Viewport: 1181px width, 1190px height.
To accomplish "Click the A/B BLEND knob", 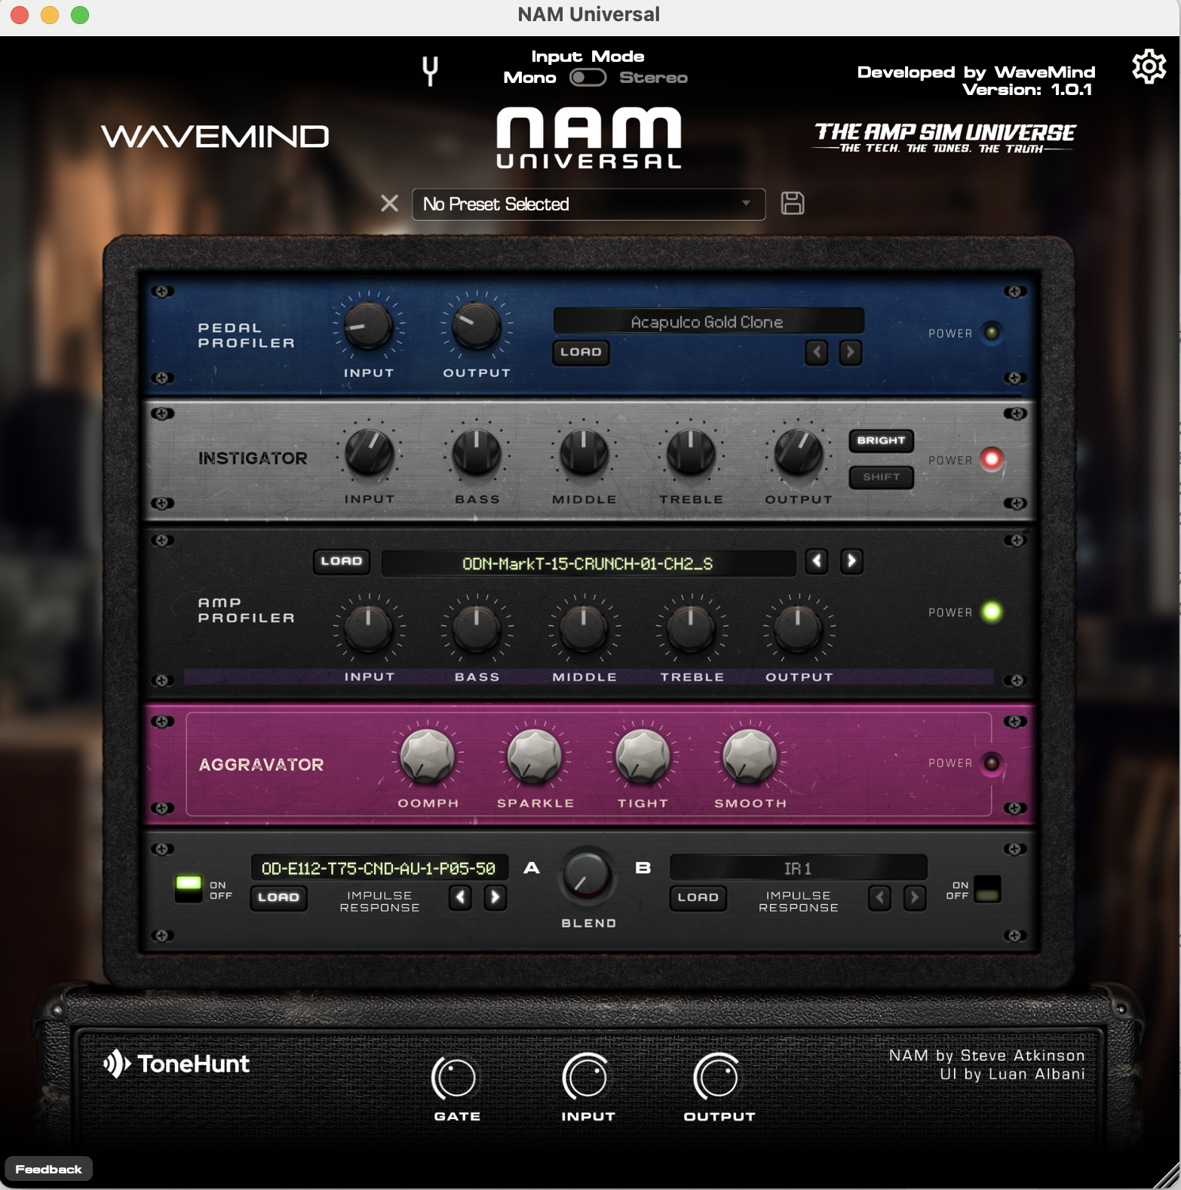I will tap(587, 876).
